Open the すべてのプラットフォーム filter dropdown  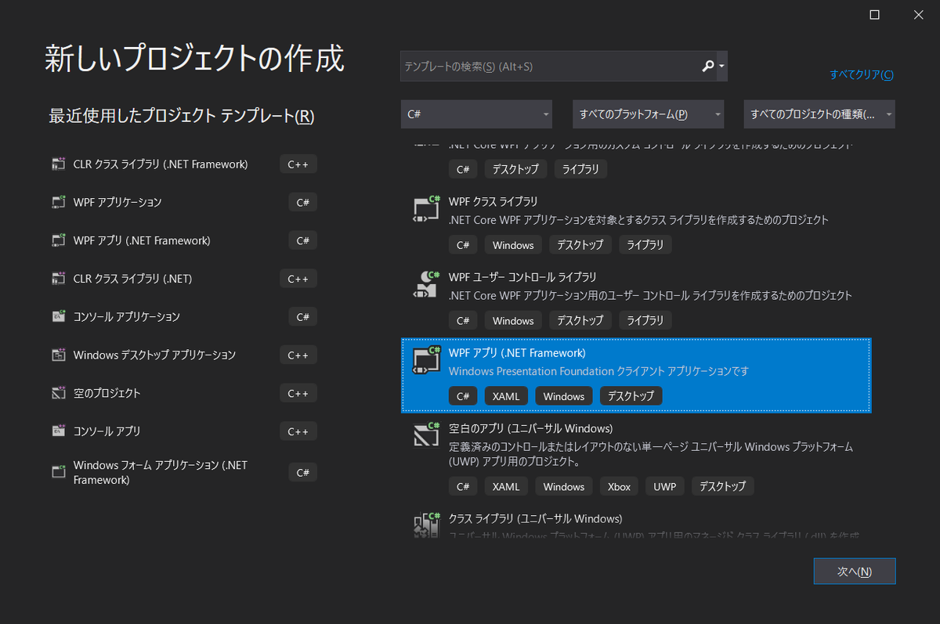(648, 114)
